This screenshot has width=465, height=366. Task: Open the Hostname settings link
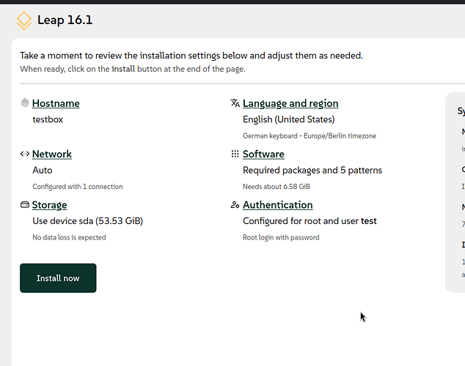(56, 103)
